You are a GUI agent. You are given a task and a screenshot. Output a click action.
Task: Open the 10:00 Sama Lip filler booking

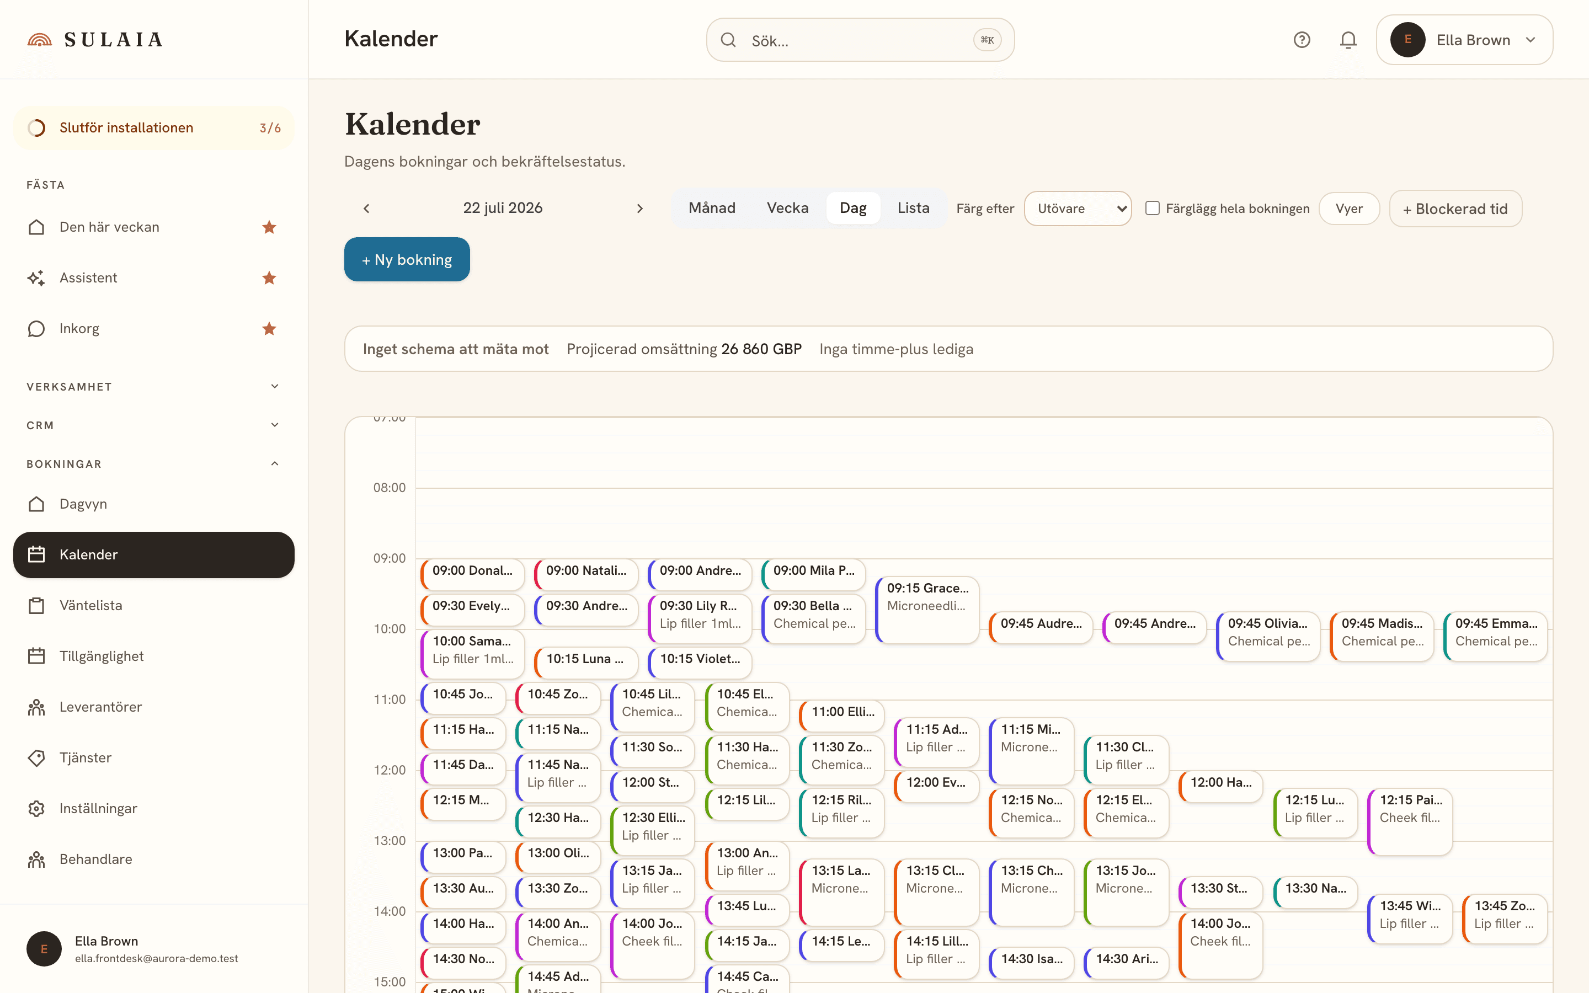point(472,654)
